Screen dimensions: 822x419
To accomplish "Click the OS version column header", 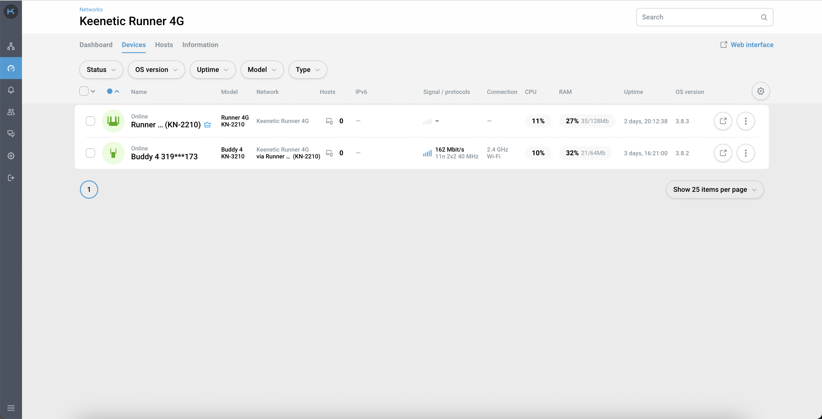I will [690, 92].
